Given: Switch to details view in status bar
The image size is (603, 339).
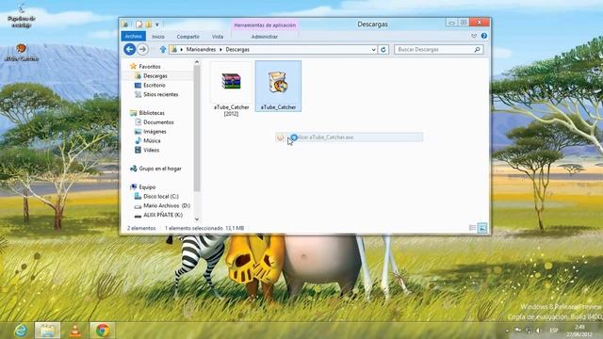Looking at the screenshot, I should [472, 228].
